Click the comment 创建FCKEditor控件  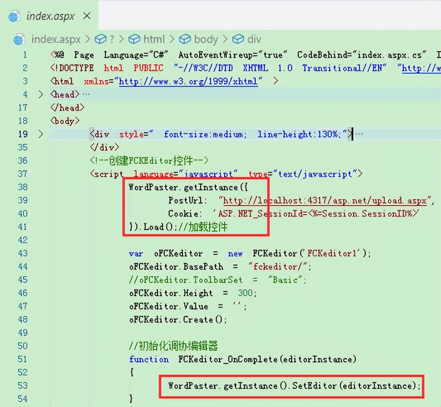(x=149, y=160)
